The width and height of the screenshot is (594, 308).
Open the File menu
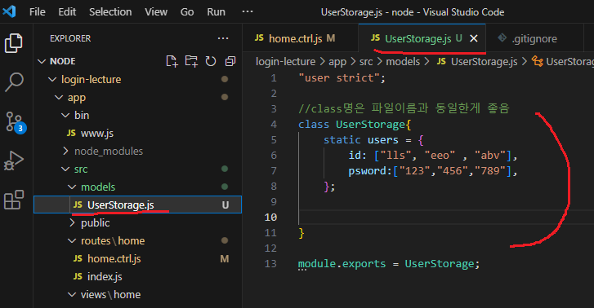[37, 12]
